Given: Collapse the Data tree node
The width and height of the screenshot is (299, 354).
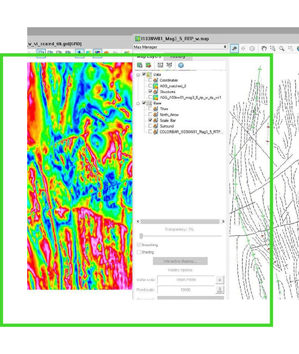Looking at the screenshot, I should tap(138, 75).
